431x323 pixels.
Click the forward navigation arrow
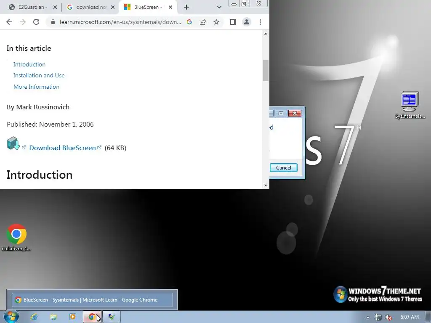[23, 22]
